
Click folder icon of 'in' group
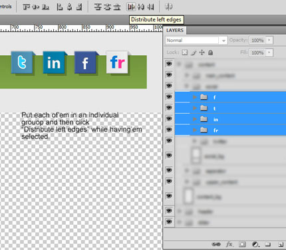tap(204, 119)
